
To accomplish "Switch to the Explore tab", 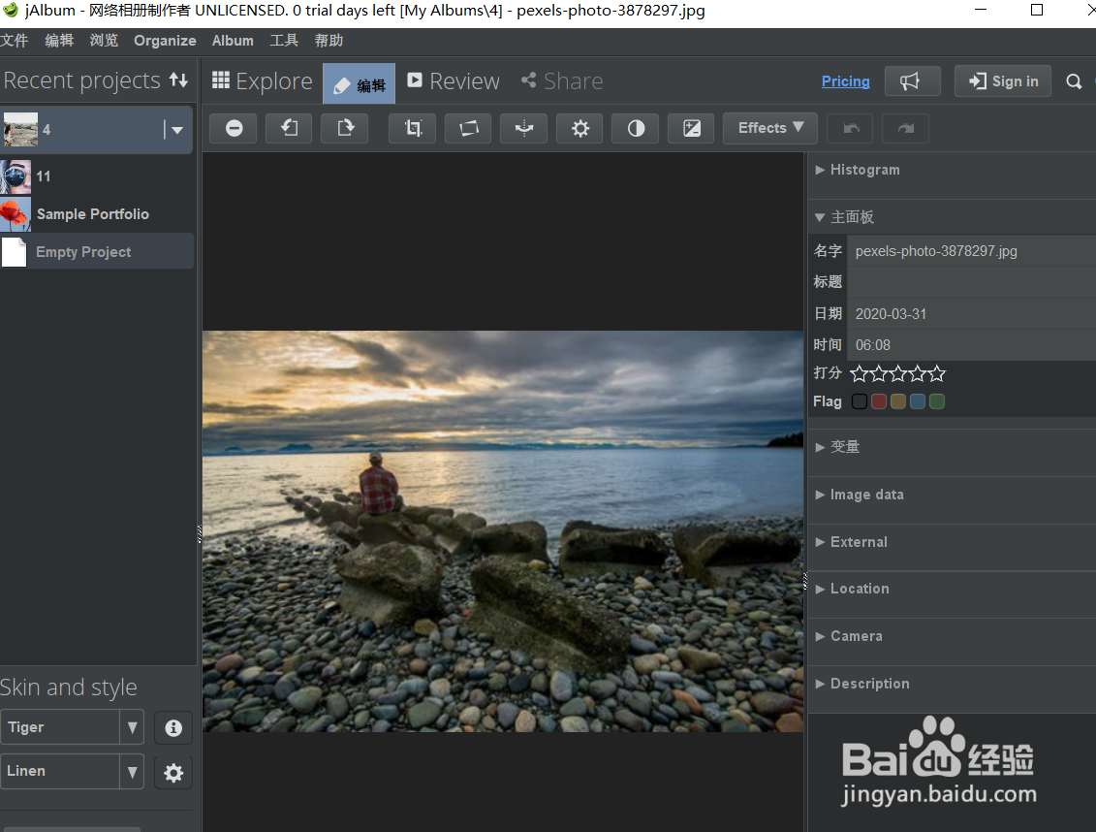I will (262, 81).
